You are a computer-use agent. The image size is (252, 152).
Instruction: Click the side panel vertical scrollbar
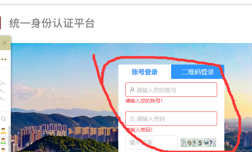click(x=9, y=139)
